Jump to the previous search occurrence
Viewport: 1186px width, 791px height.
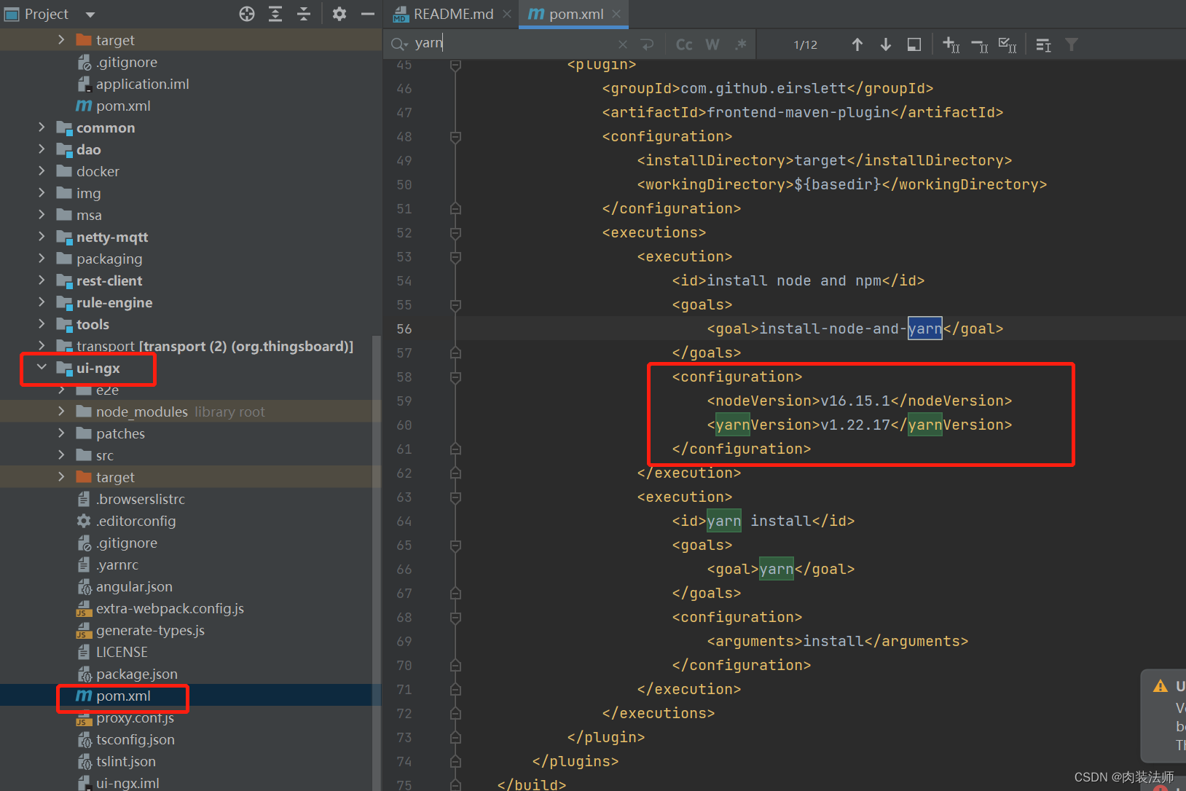[857, 44]
